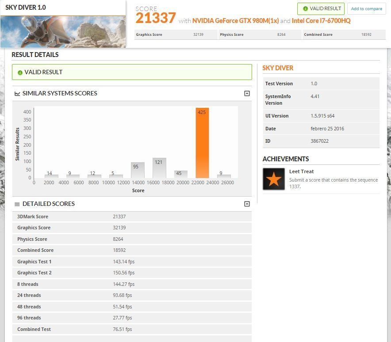Click the Leet Treat achievement title

coord(301,171)
